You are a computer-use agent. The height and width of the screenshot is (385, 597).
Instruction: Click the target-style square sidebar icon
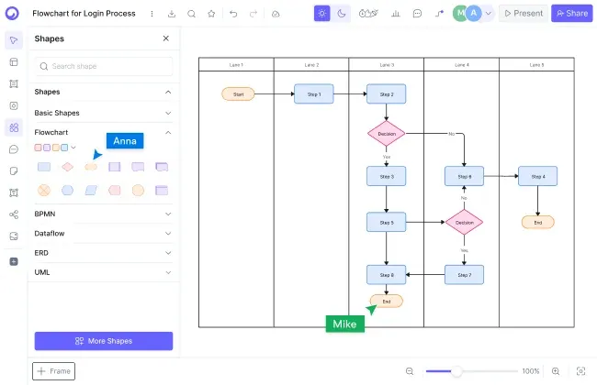[x=14, y=105]
